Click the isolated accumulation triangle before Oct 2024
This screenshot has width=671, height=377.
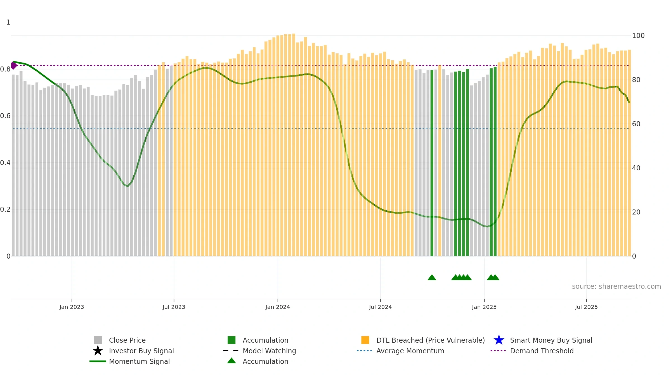tap(432, 277)
